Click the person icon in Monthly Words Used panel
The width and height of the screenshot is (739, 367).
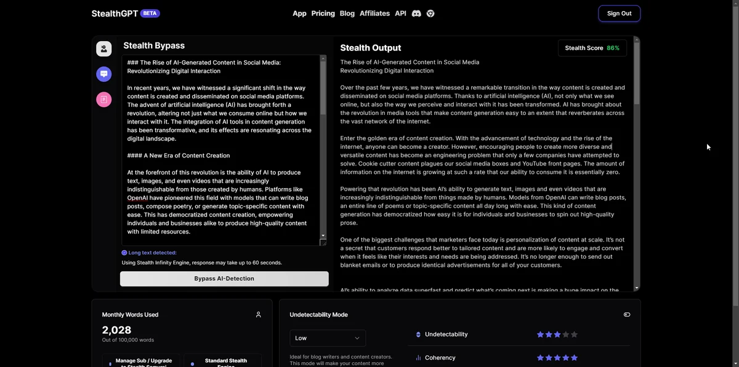click(259, 314)
